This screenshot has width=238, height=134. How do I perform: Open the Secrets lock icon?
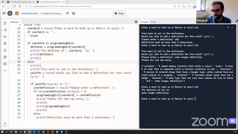click(5, 50)
